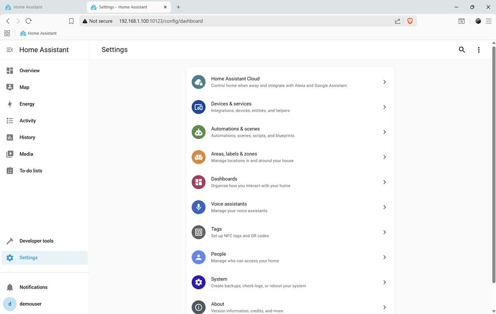Image resolution: width=496 pixels, height=314 pixels.
Task: Open the Activity list icon
Action: [x=10, y=121]
